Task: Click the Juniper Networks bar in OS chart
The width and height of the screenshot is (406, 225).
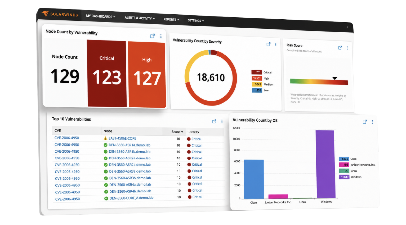Action: click(x=278, y=197)
